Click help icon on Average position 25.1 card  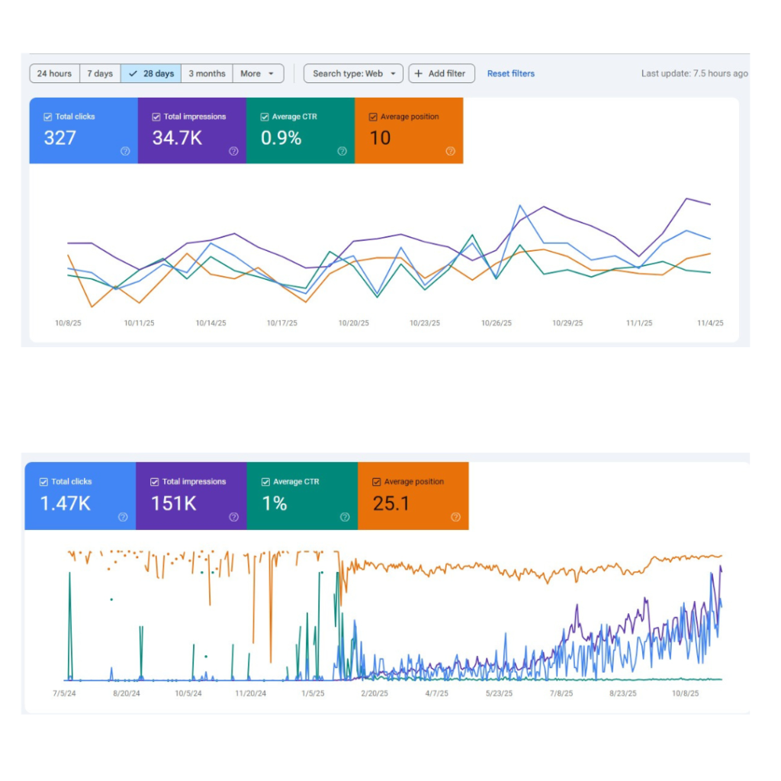455,516
